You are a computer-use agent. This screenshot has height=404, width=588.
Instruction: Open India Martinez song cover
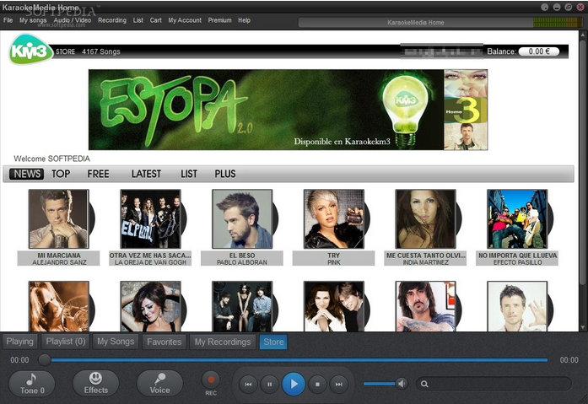point(426,218)
